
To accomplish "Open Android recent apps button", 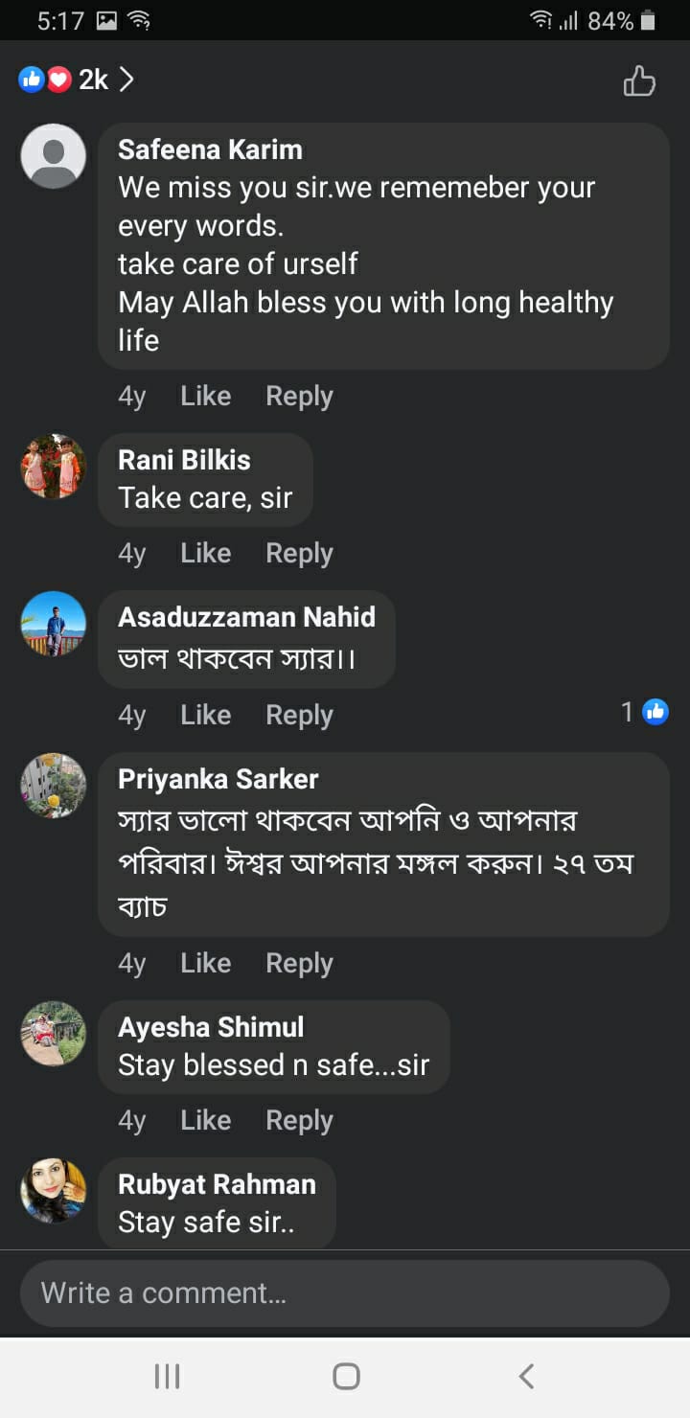I will (x=167, y=1377).
